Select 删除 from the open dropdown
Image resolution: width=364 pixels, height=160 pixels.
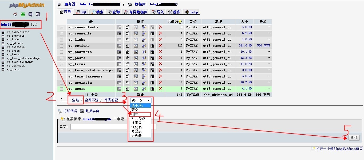(139, 114)
